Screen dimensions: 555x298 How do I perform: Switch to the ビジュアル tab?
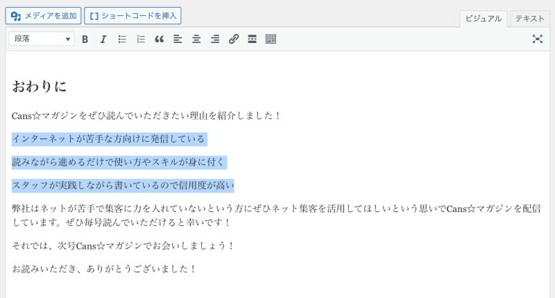tap(484, 19)
